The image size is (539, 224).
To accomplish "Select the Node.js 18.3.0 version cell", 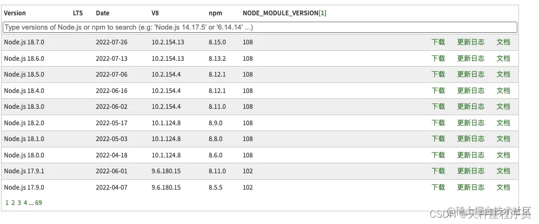I will pyautogui.click(x=24, y=107).
